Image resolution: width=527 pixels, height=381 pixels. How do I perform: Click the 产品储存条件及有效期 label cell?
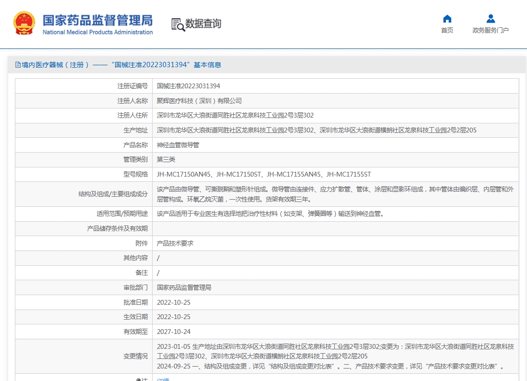point(84,229)
